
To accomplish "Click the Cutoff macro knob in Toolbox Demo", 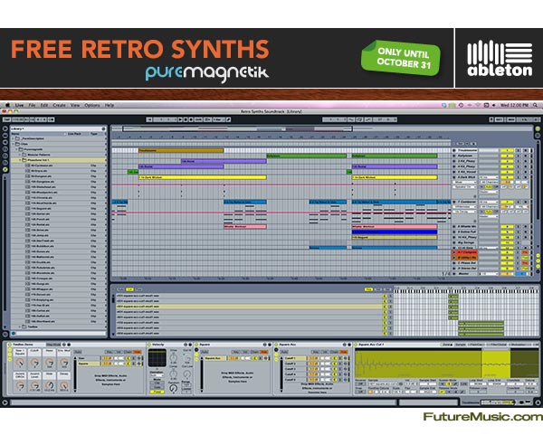I will pos(34,362).
